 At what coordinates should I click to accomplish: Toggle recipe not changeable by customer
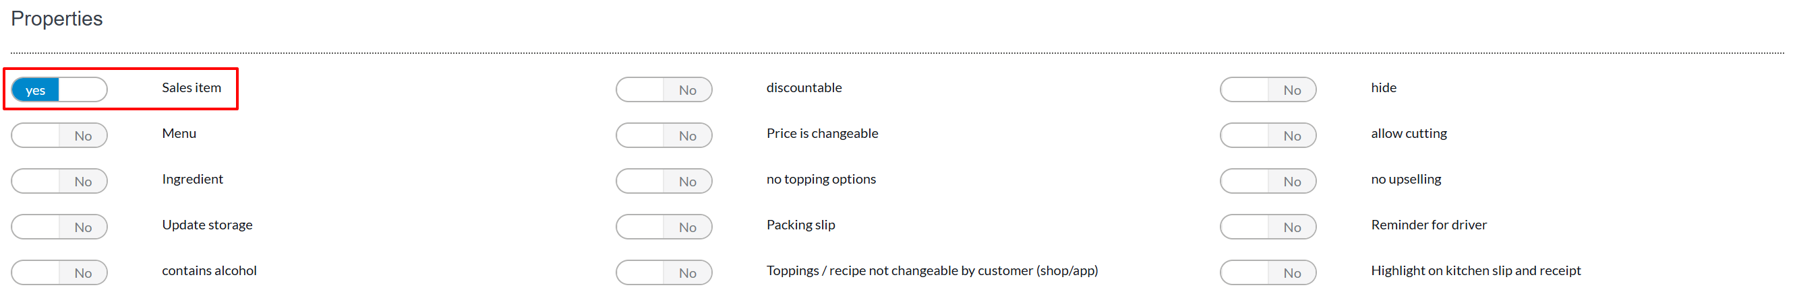point(664,273)
